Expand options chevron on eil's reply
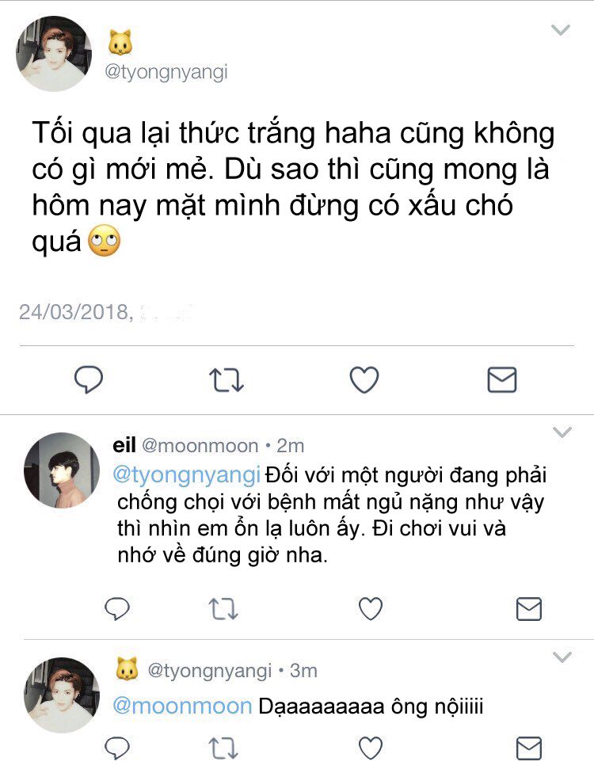This screenshot has height=773, width=594. coord(562,432)
